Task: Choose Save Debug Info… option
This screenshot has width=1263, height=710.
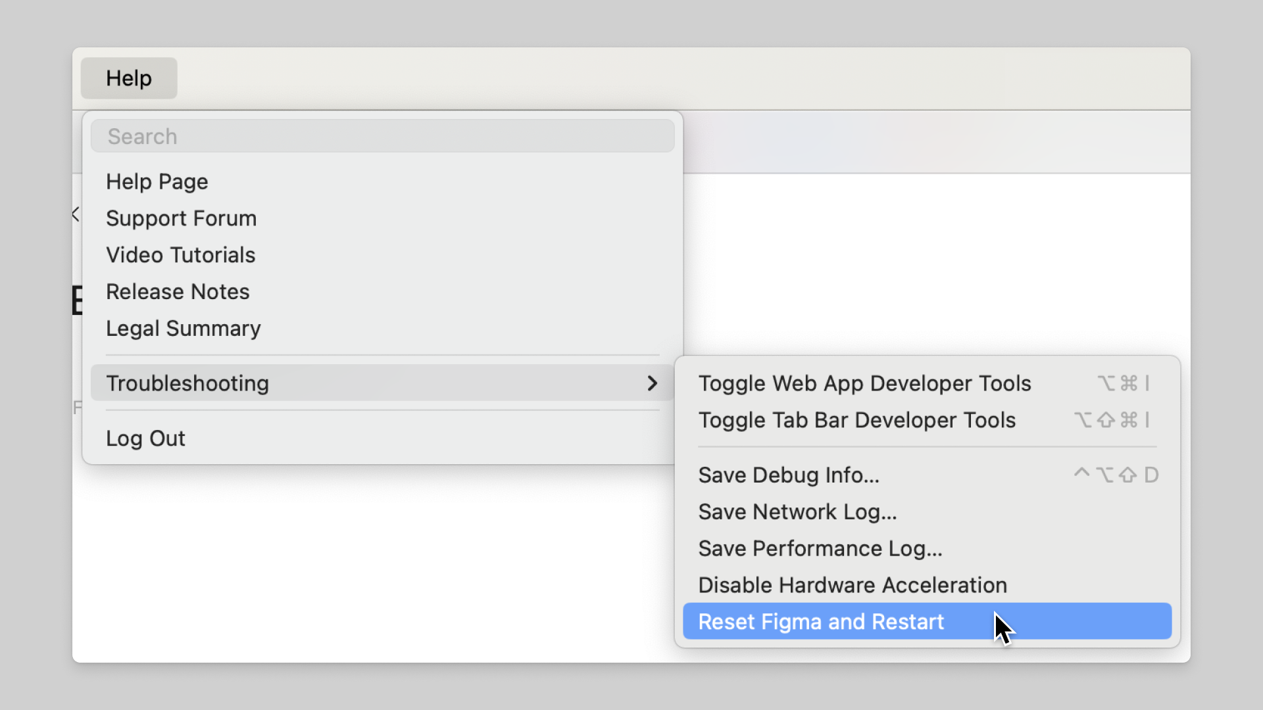Action: [927, 475]
